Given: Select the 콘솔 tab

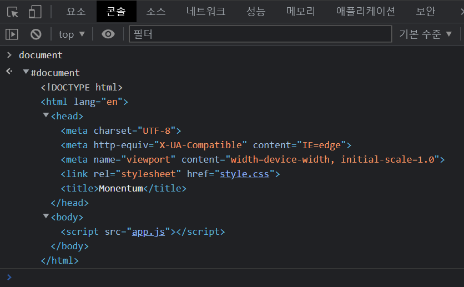Looking at the screenshot, I should [x=117, y=12].
